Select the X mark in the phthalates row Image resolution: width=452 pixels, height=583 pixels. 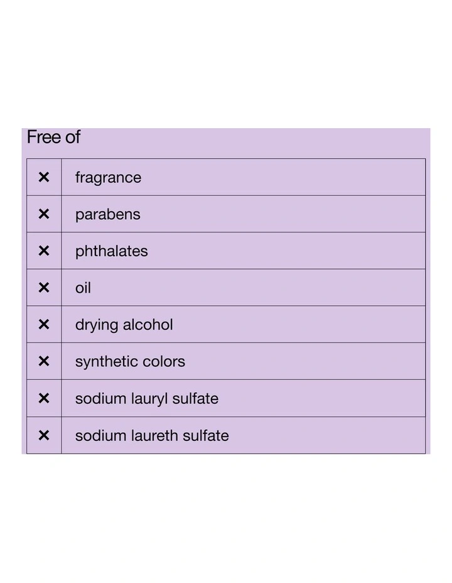(x=44, y=251)
